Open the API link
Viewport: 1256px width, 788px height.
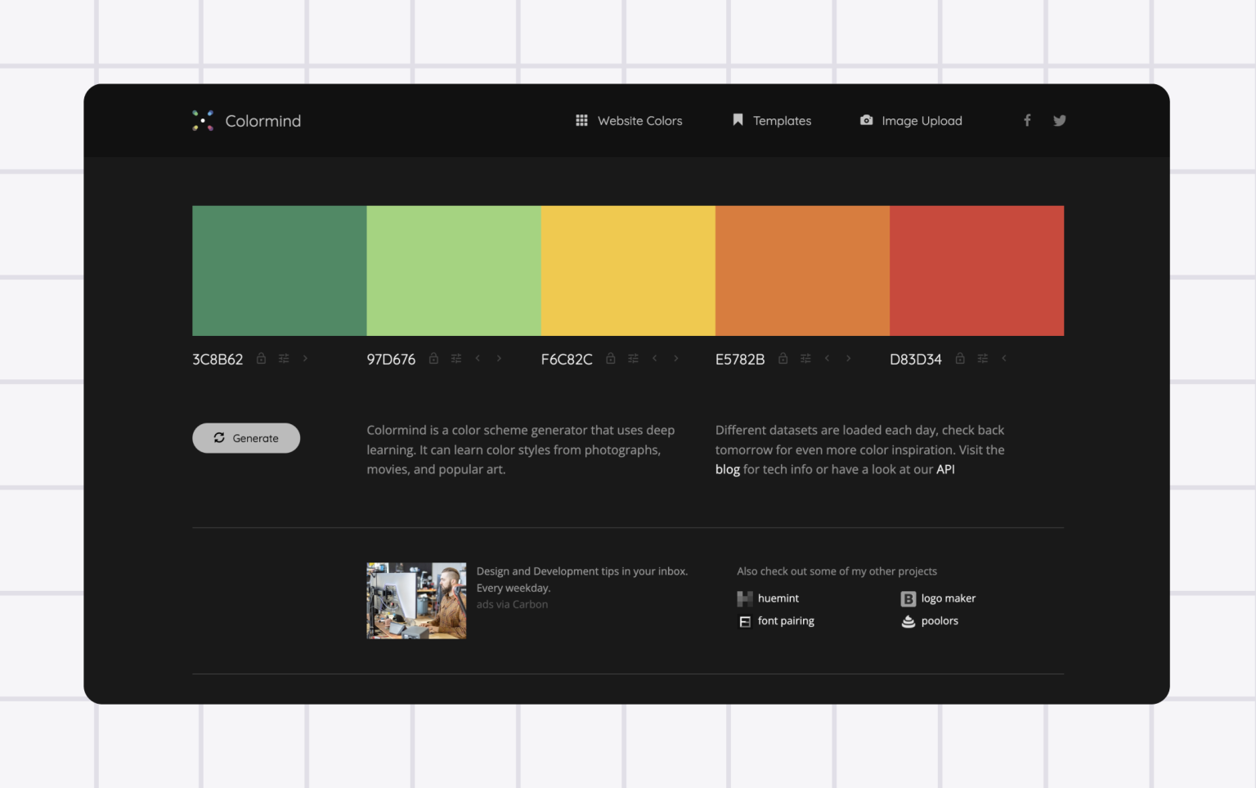tap(945, 469)
